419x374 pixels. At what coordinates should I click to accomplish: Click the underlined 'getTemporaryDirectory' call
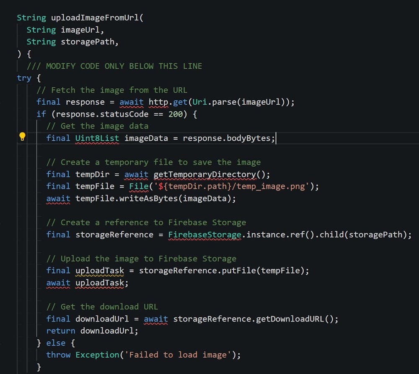click(x=205, y=175)
